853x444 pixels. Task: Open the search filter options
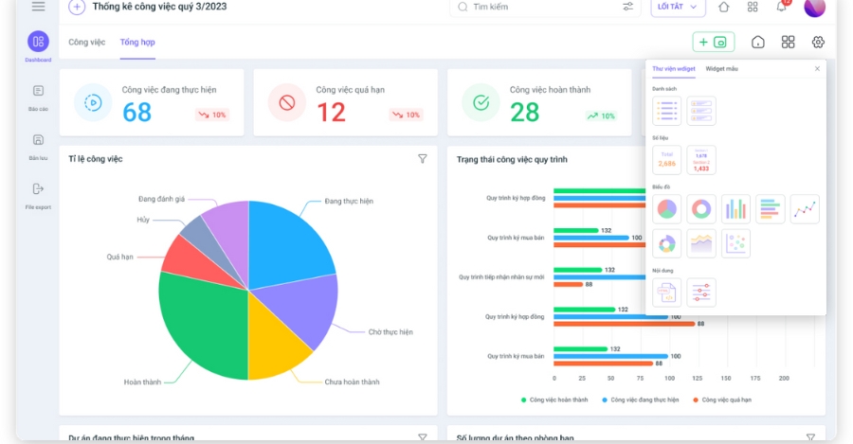627,7
